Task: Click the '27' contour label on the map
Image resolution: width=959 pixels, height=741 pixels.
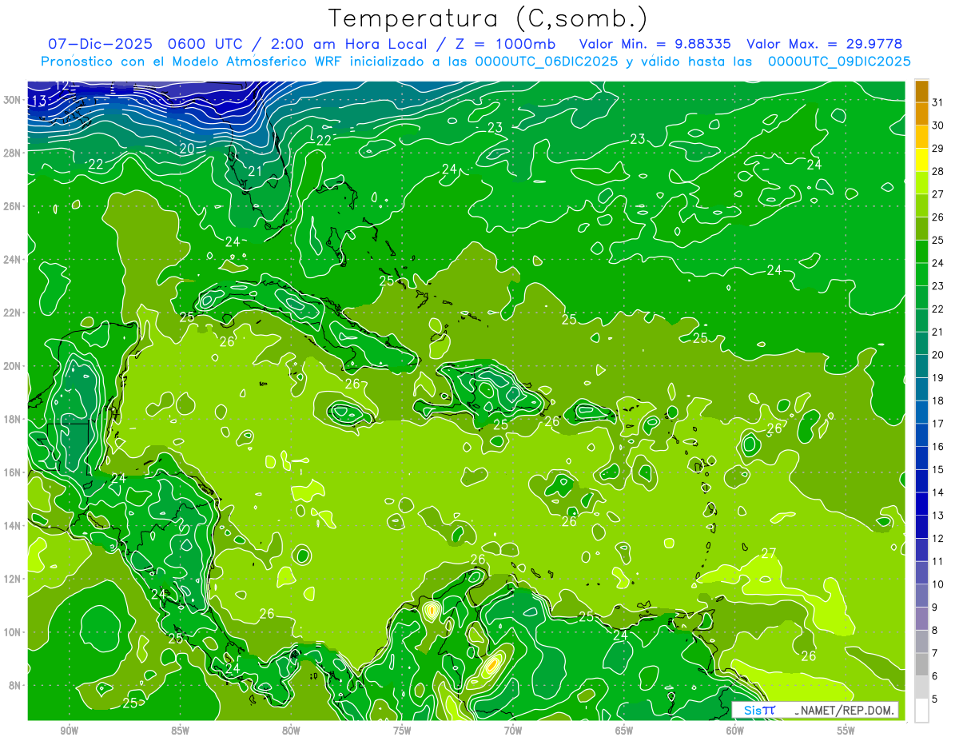Action: [x=769, y=553]
